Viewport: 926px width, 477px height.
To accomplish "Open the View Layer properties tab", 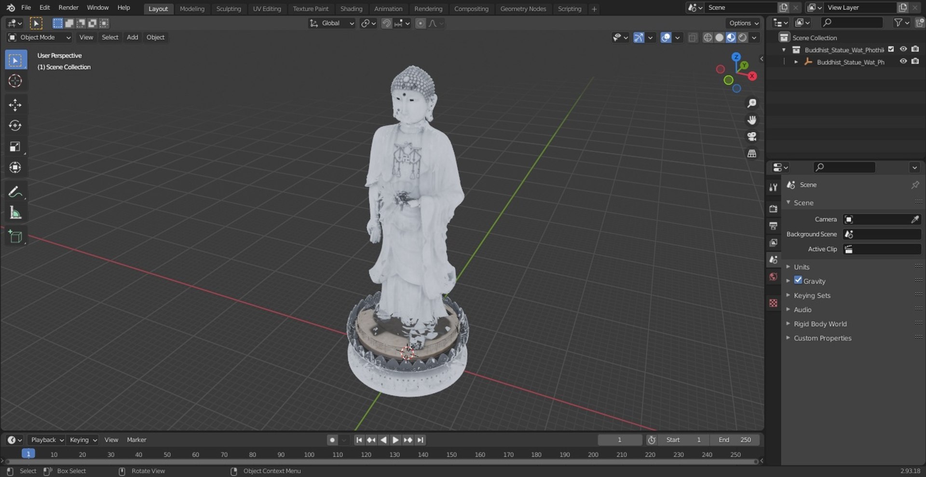I will tap(774, 243).
